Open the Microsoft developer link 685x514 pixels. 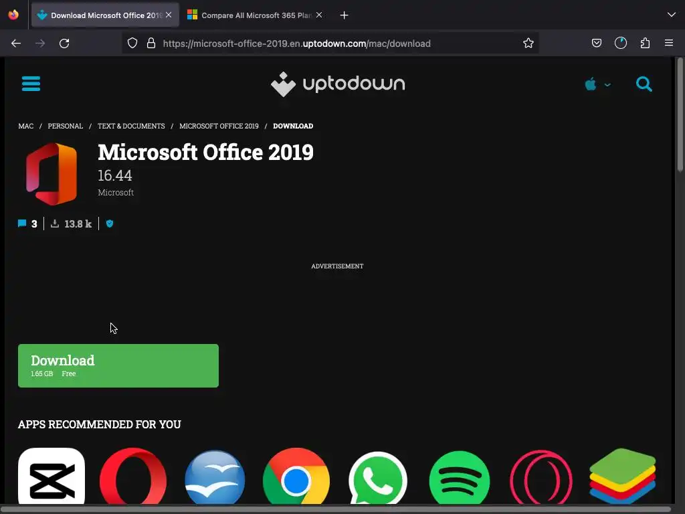point(116,192)
